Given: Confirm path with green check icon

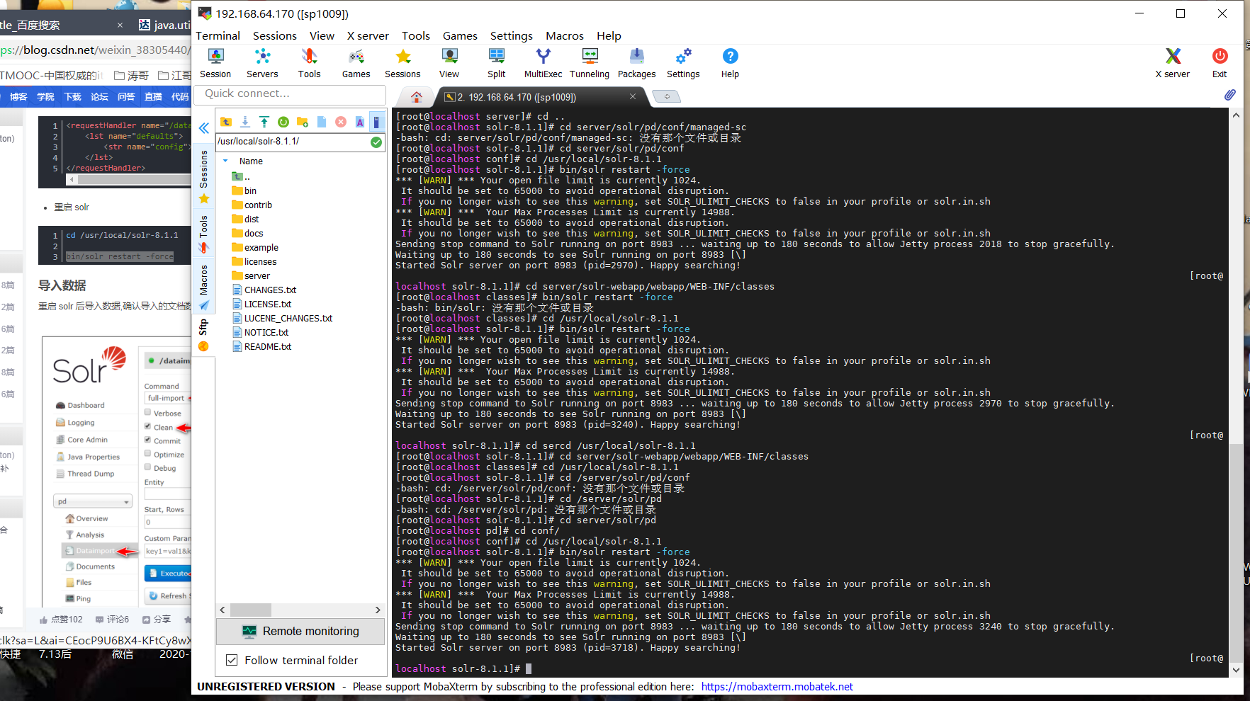Looking at the screenshot, I should 376,142.
